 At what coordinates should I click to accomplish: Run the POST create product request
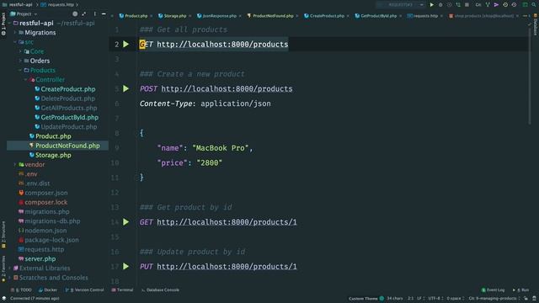click(126, 88)
